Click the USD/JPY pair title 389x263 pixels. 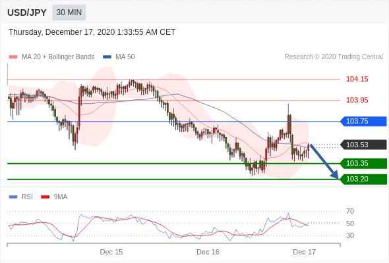27,12
